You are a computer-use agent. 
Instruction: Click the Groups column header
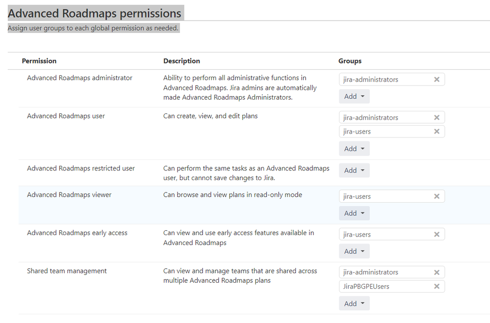click(x=350, y=61)
